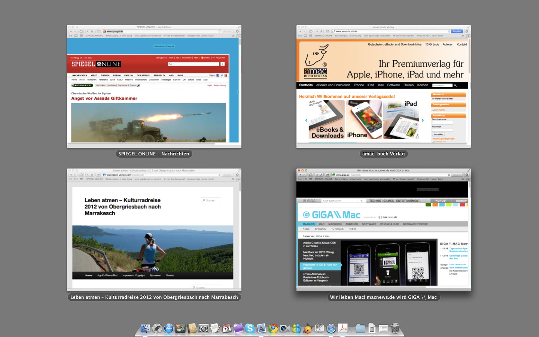
Task: Open the Address Book dock icon
Action: (x=192, y=328)
